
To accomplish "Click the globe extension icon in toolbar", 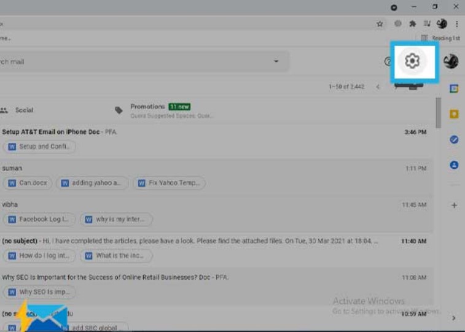I will [397, 24].
